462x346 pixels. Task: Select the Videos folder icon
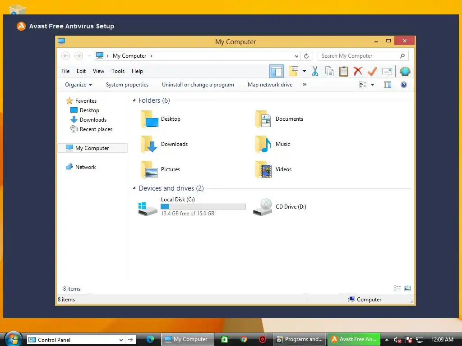click(263, 169)
